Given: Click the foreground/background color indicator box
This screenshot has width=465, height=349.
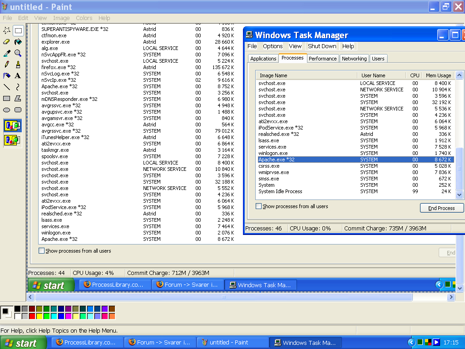Looking at the screenshot, I should pos(6,312).
